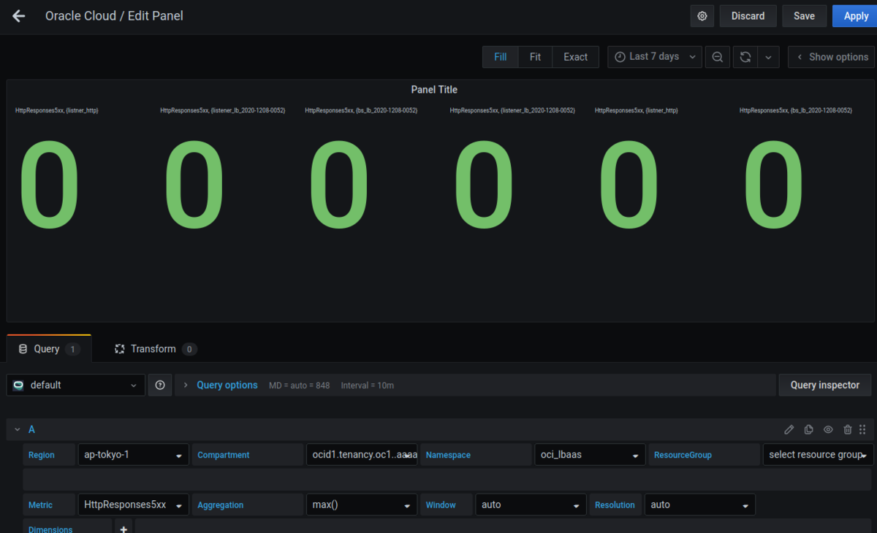Open refresh interval dropdown arrow
Screen dimensions: 877x533
[x=768, y=57]
